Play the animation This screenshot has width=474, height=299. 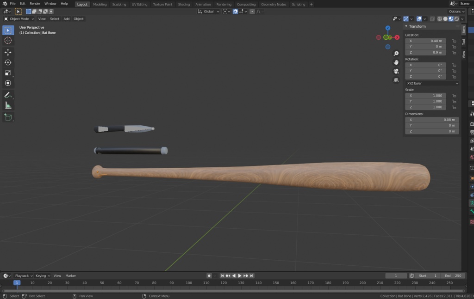[x=240, y=276]
